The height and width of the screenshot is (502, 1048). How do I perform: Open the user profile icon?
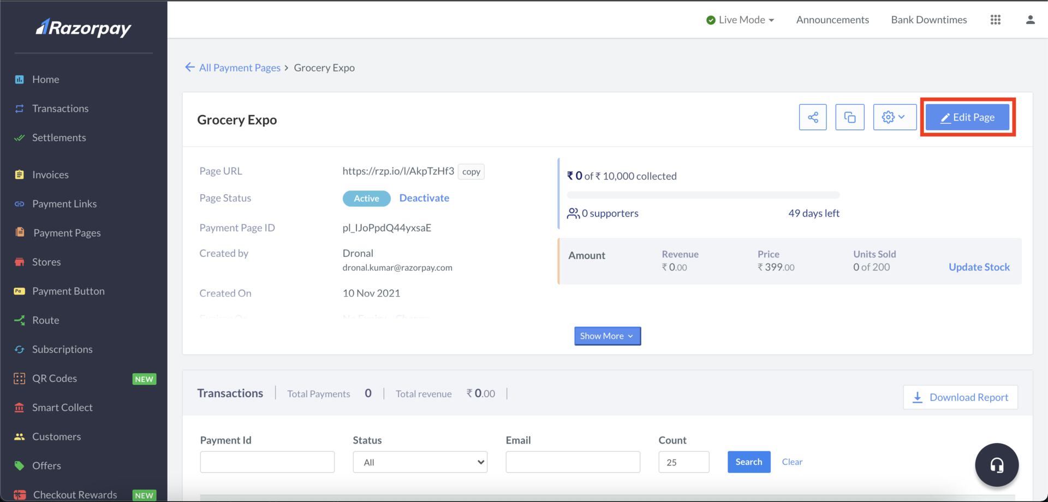click(1031, 20)
